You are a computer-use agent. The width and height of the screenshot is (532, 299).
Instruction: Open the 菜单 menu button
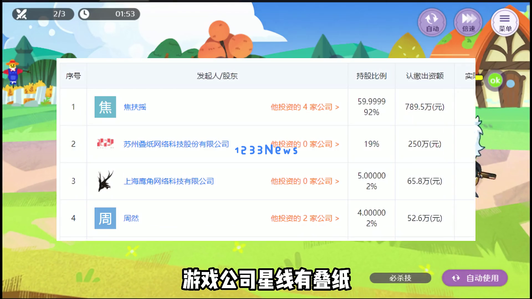pos(505,22)
